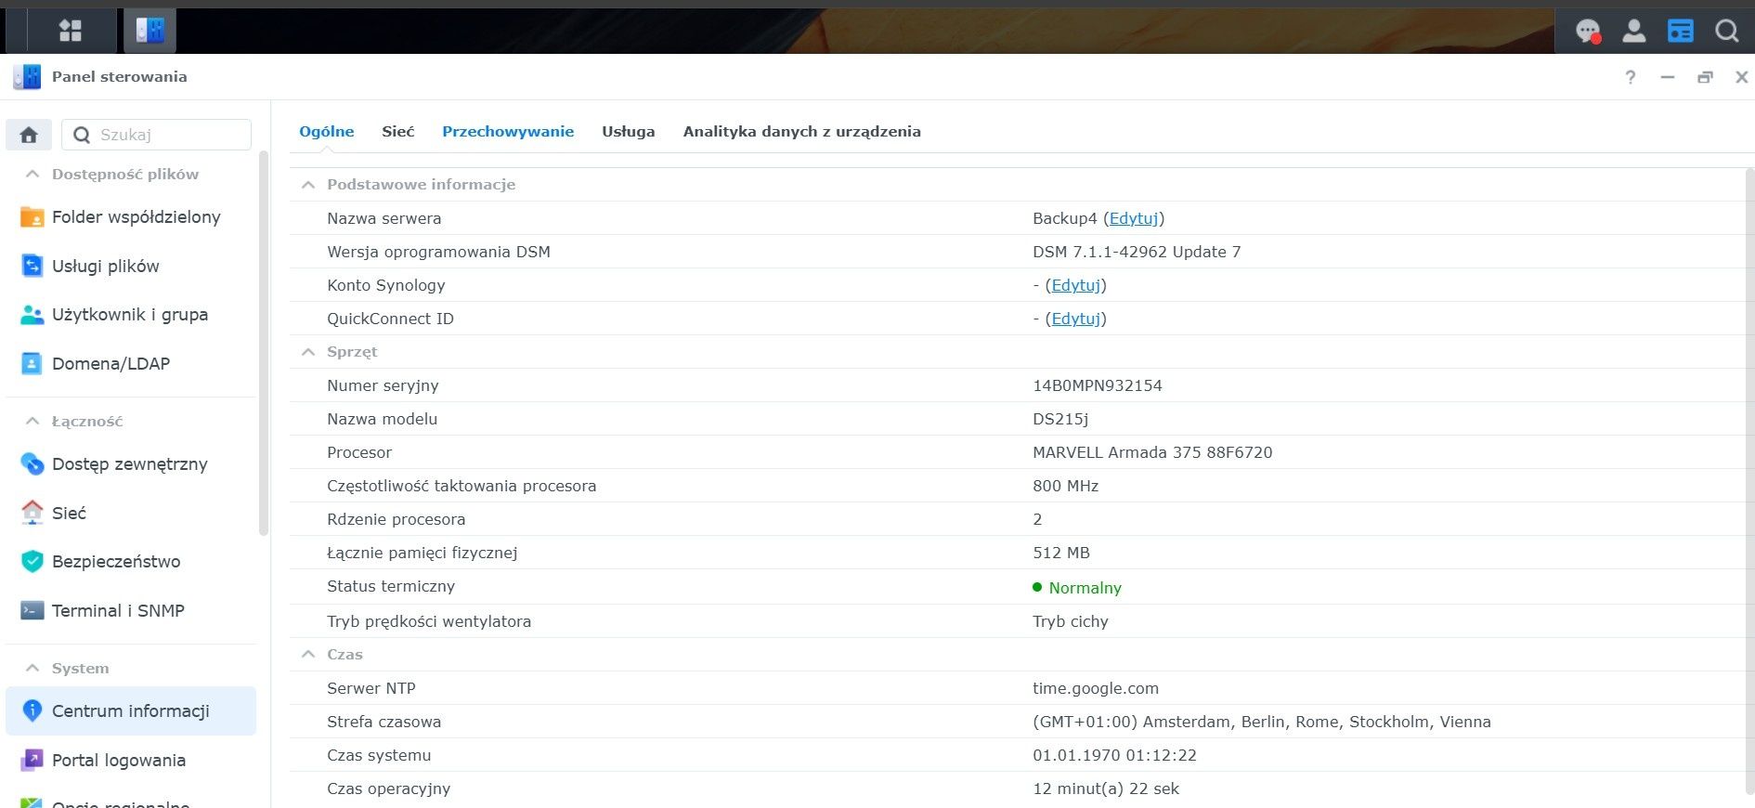Click the Normalny thermal status
Image resolution: width=1755 pixels, height=808 pixels.
[x=1077, y=588]
